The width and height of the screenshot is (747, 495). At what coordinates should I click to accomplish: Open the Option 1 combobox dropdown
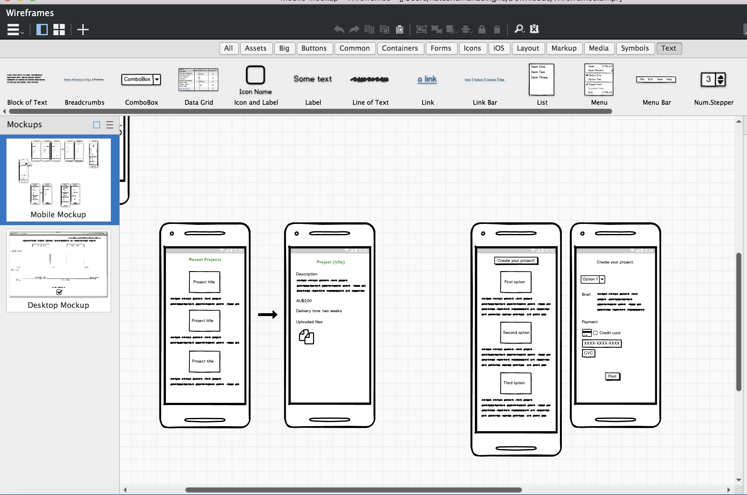tap(602, 279)
